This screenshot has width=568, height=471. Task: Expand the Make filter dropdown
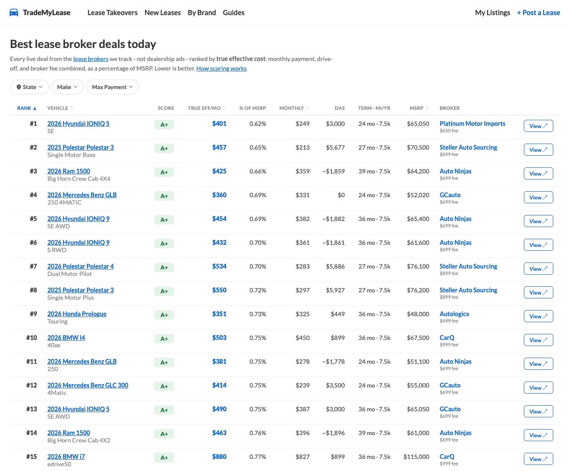point(67,87)
